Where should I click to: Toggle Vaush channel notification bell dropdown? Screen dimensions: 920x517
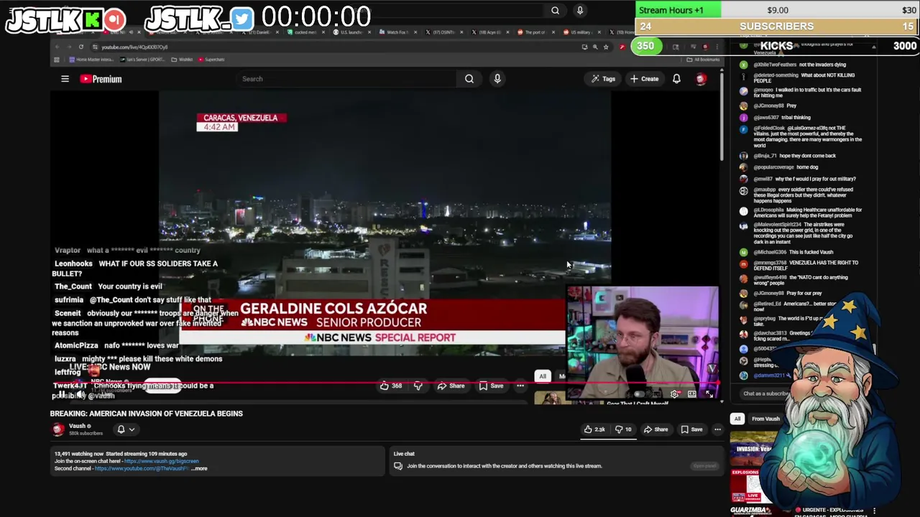point(125,429)
